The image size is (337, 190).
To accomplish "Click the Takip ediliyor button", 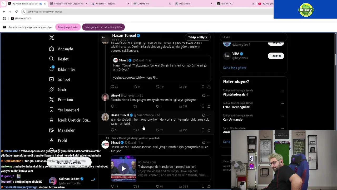I will [x=198, y=37].
